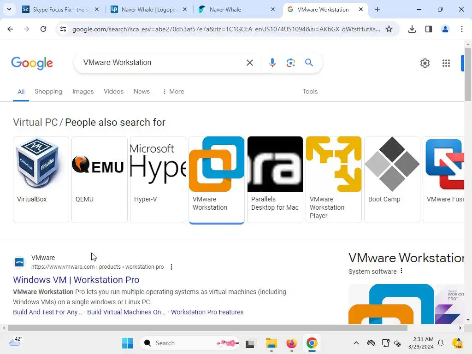Open File Explorer from taskbar

(x=271, y=343)
